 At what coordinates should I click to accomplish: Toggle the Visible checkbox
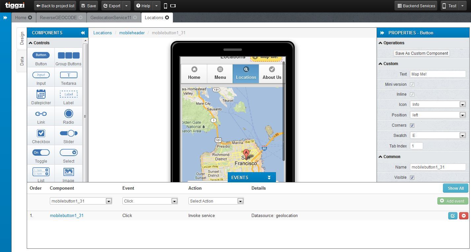[x=412, y=177]
